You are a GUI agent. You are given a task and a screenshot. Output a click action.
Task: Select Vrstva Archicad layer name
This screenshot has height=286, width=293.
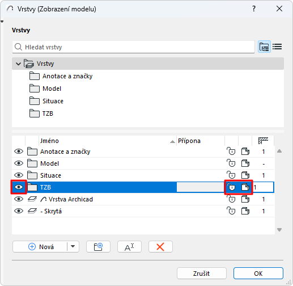point(71,199)
